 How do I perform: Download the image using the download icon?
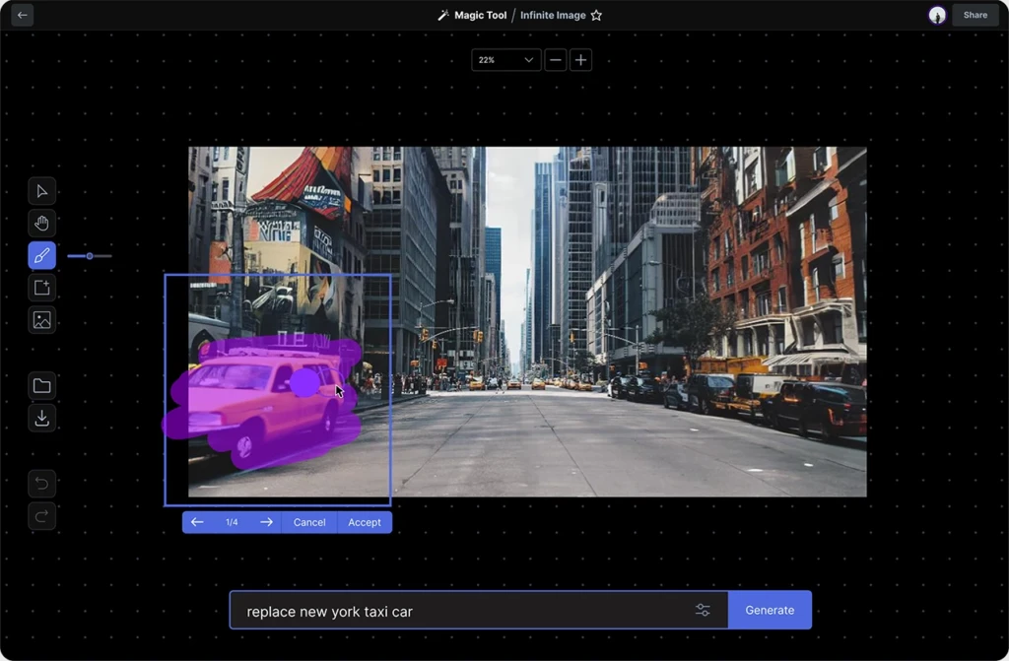(x=41, y=418)
